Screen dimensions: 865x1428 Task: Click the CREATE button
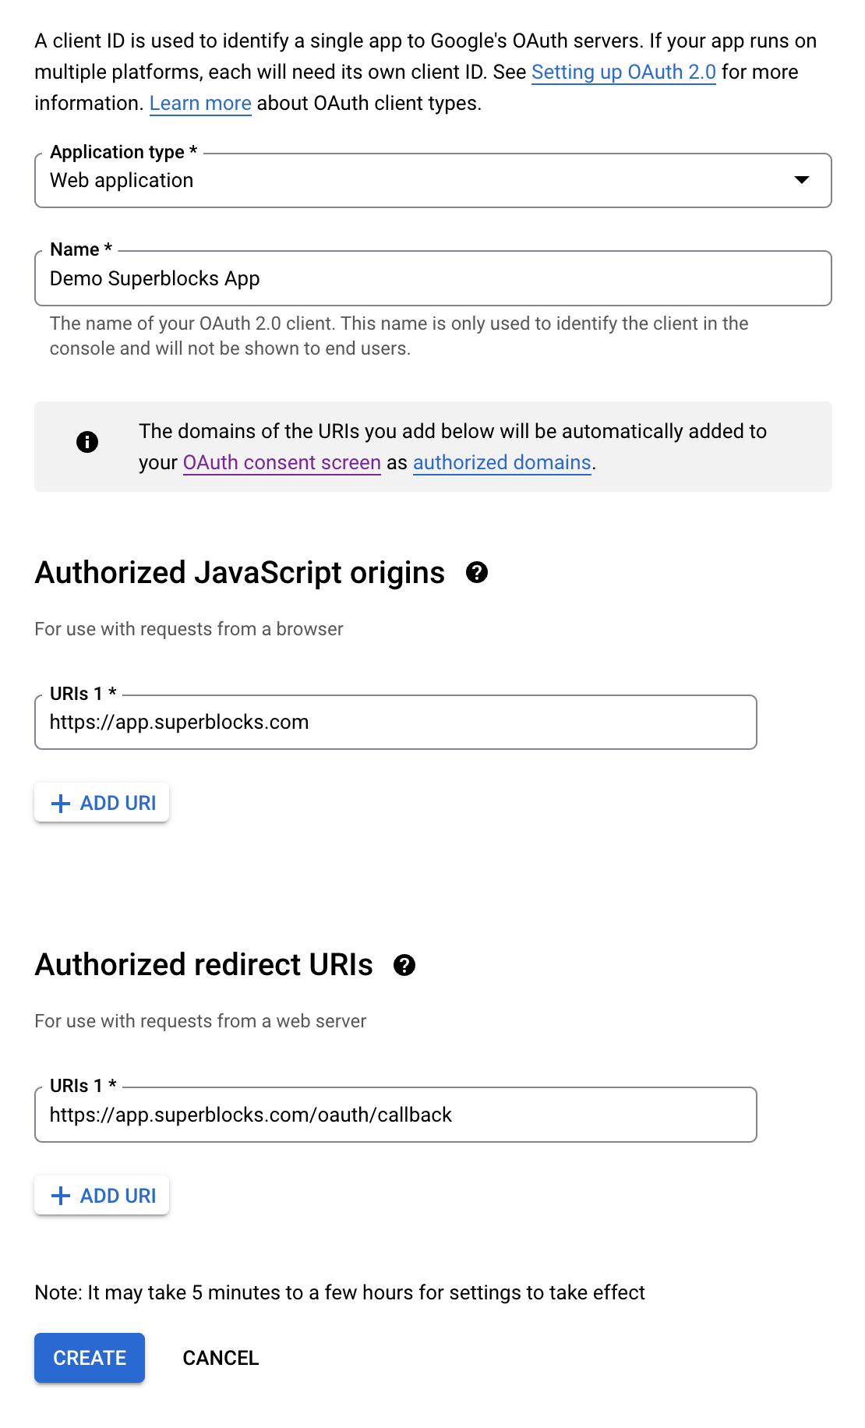(x=89, y=1358)
